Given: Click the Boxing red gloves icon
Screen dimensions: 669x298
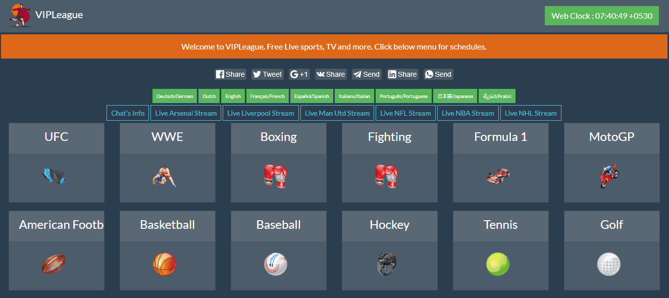Looking at the screenshot, I should point(276,176).
